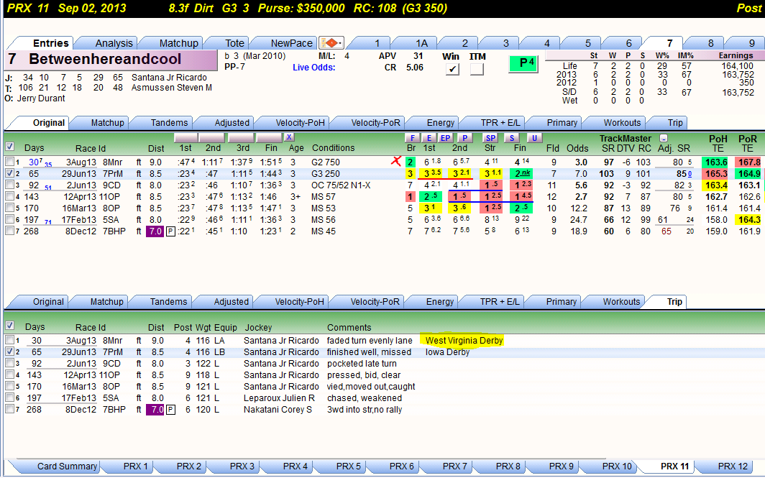Open the NewPace tab
The height and width of the screenshot is (478, 765).
pyautogui.click(x=291, y=43)
